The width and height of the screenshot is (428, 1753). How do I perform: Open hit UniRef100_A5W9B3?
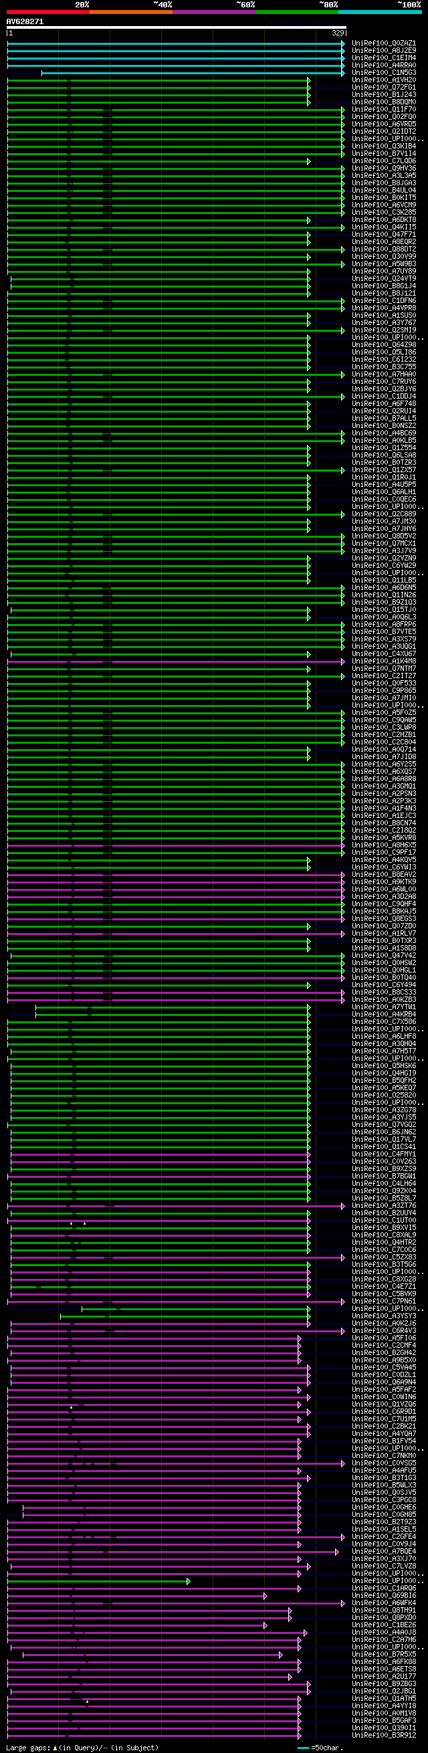[x=384, y=264]
